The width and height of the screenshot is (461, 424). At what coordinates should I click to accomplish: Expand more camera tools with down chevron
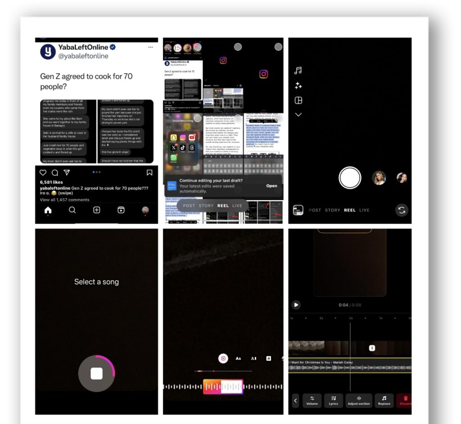pyautogui.click(x=298, y=115)
